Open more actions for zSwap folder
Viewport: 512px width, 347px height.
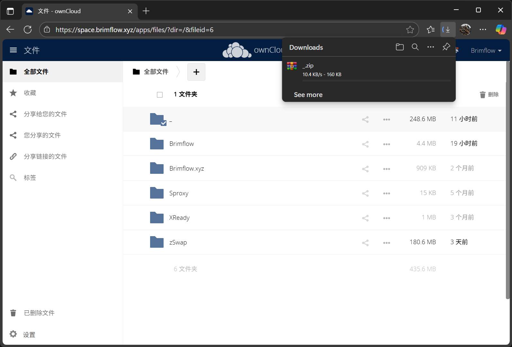click(386, 243)
